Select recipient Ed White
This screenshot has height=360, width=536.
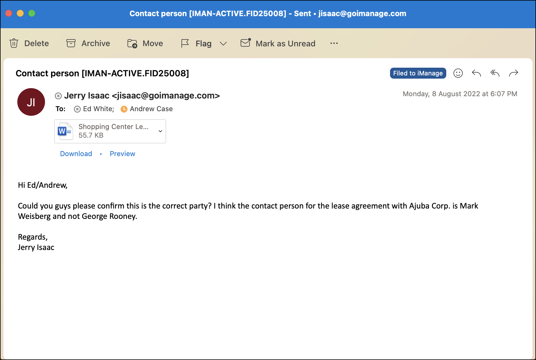(x=98, y=109)
